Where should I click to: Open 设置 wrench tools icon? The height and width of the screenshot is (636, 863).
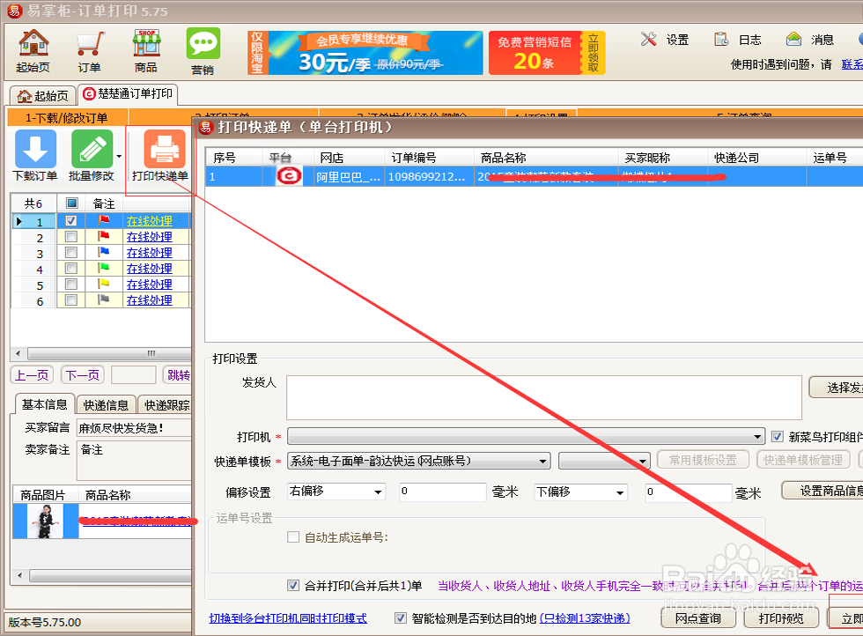648,39
